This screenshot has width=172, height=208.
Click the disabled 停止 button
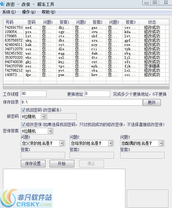(91, 163)
